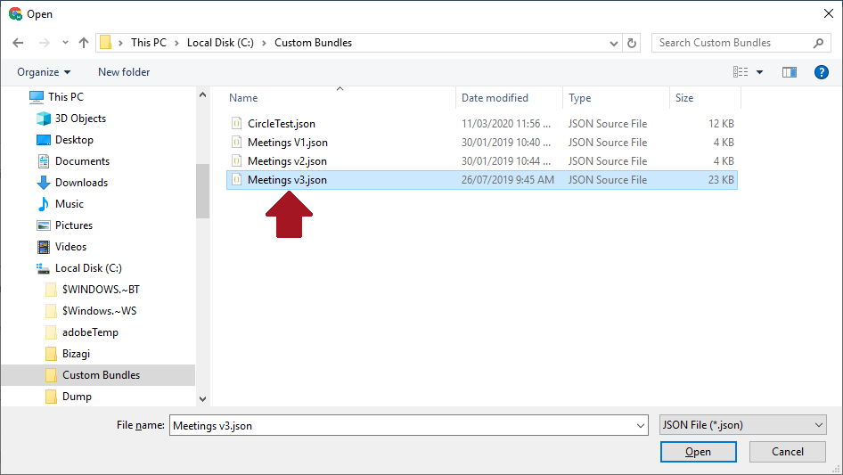Screen dimensions: 843x475
Task: Click the search magnifier icon
Action: pos(818,43)
